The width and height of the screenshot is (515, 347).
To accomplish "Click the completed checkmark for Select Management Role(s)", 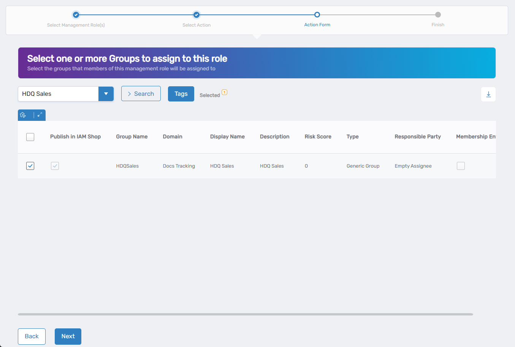I will 76,14.
